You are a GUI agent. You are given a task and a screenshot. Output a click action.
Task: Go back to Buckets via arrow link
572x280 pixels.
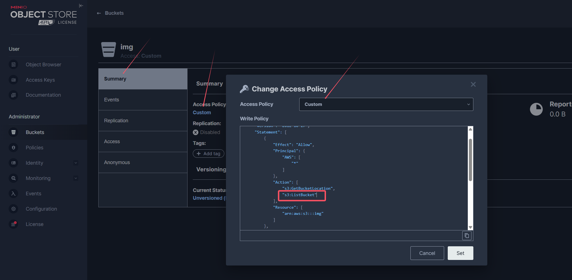point(110,13)
